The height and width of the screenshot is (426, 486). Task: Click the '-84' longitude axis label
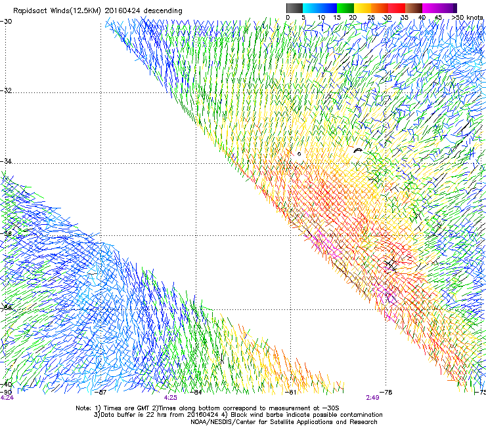196,393
